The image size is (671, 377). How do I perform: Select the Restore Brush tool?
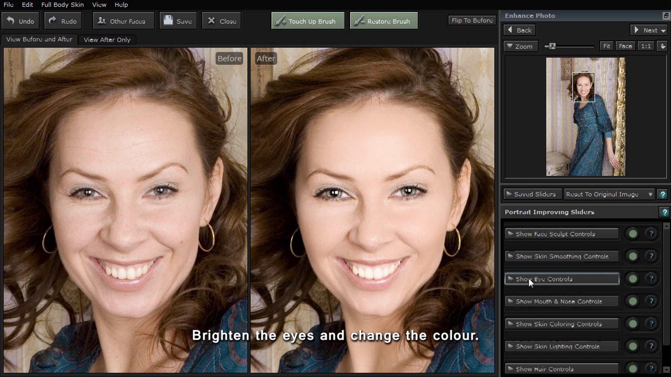(384, 21)
